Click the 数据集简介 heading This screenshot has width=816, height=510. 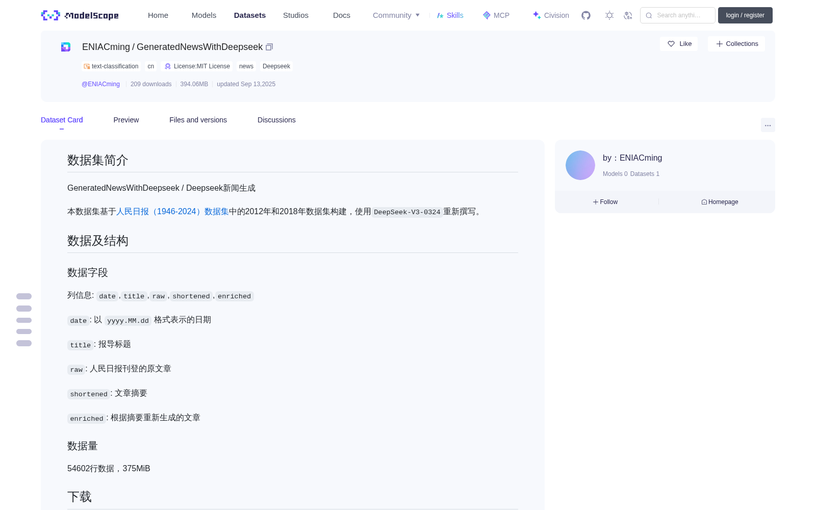pos(98,160)
